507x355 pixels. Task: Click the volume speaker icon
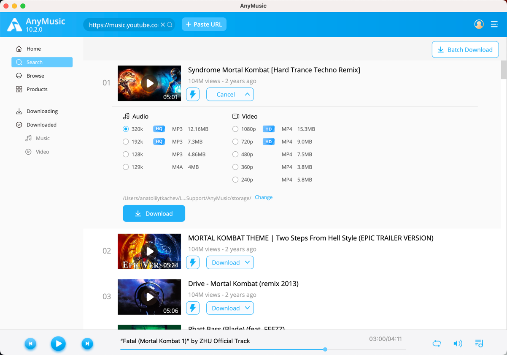458,344
